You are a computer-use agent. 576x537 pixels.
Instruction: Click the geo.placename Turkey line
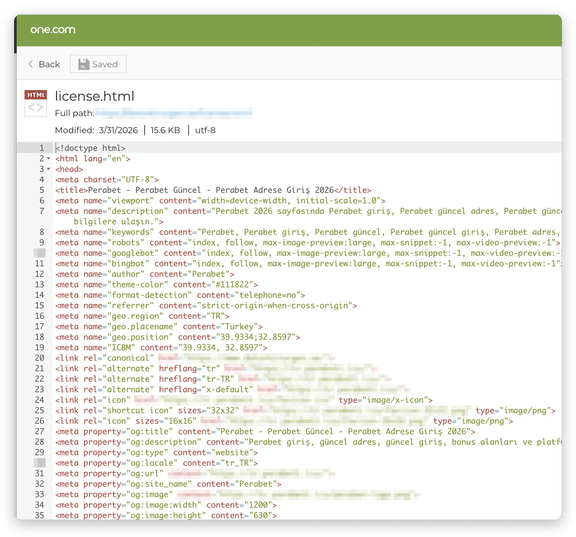tap(159, 327)
